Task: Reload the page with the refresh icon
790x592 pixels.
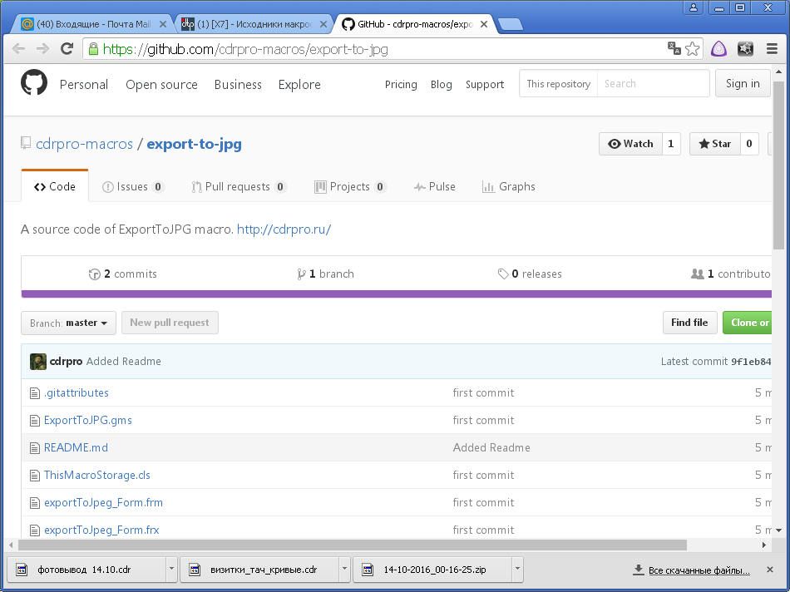Action: [67, 49]
